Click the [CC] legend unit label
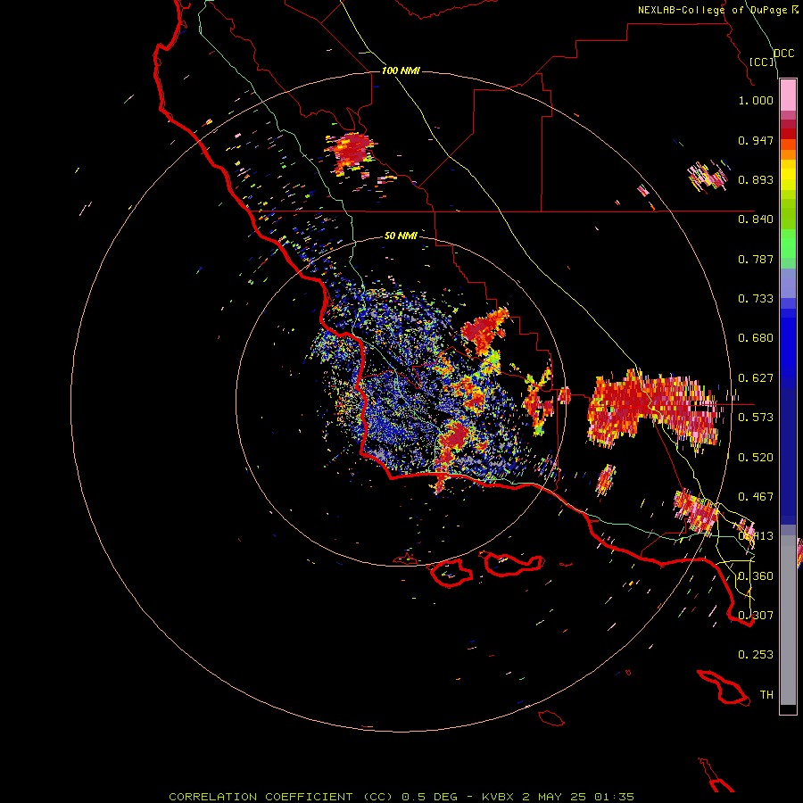The image size is (803, 803). click(762, 62)
